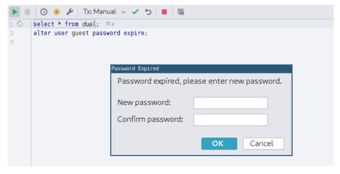Viewport: 340px width, 174px height.
Task: Click the loading spinner on line 1
Action: (x=20, y=24)
